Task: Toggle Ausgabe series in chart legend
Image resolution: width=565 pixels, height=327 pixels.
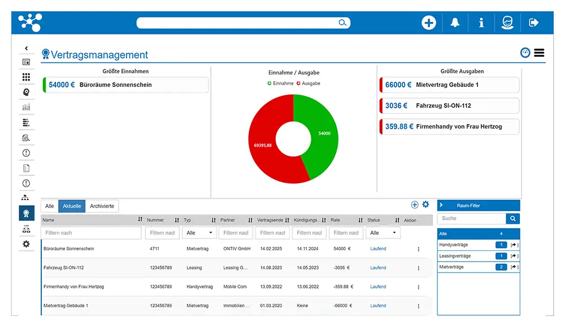Action: pos(308,83)
